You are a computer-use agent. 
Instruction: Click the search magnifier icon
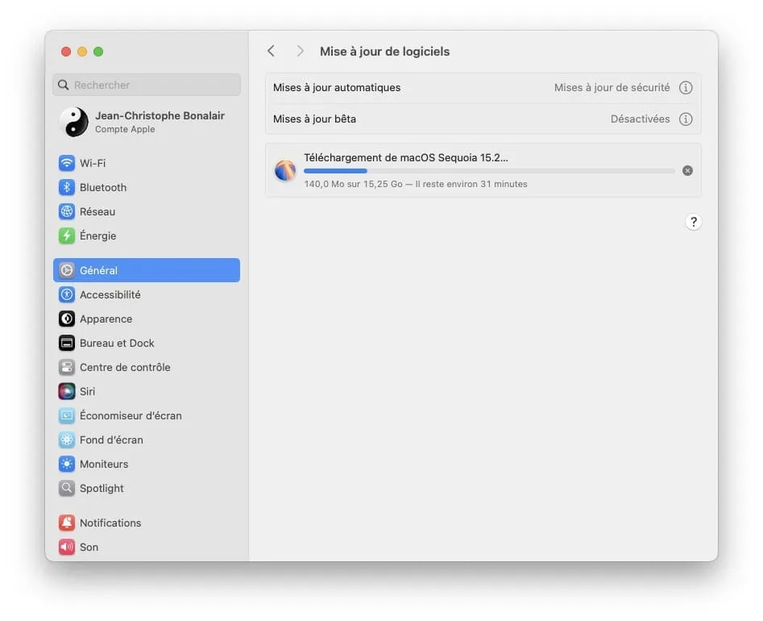pyautogui.click(x=64, y=85)
